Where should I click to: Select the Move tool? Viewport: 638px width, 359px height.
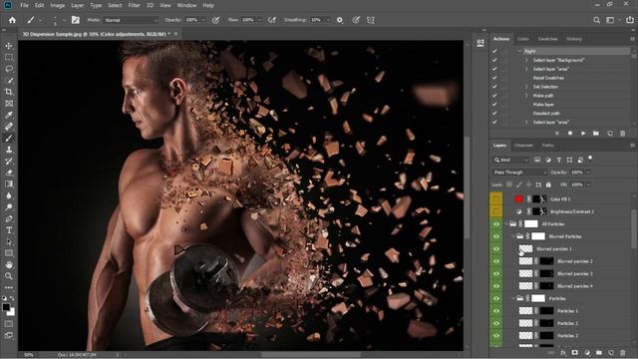pos(9,46)
